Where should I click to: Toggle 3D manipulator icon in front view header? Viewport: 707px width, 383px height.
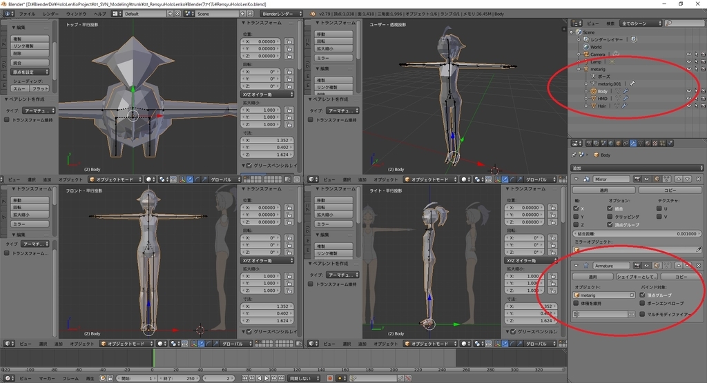pos(194,344)
